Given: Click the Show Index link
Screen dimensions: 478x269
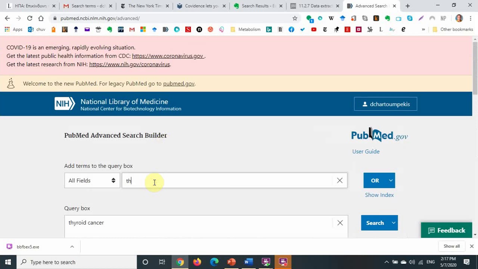Looking at the screenshot, I should click(379, 195).
